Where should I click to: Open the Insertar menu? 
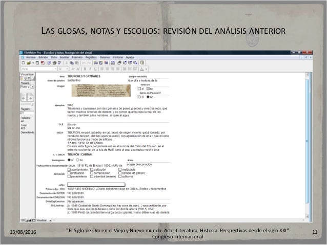point(64,57)
